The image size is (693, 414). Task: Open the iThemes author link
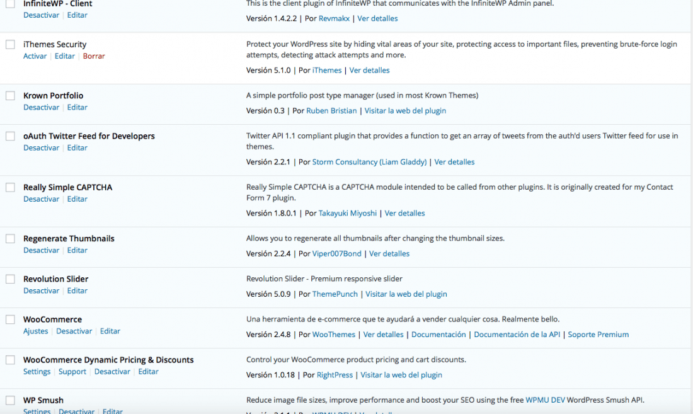[x=327, y=70]
